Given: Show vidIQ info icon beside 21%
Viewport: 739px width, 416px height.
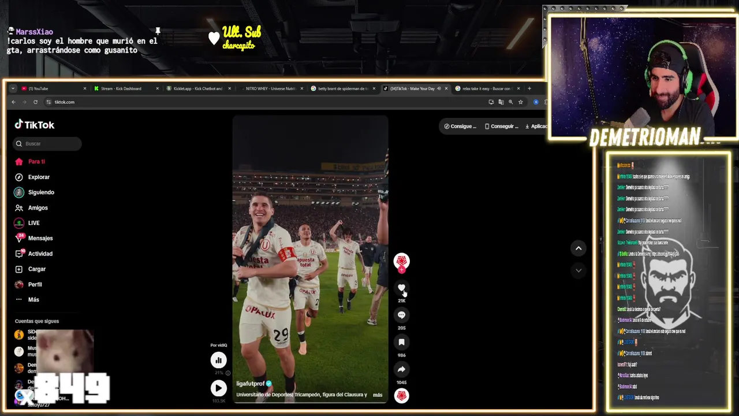Looking at the screenshot, I should pyautogui.click(x=228, y=373).
